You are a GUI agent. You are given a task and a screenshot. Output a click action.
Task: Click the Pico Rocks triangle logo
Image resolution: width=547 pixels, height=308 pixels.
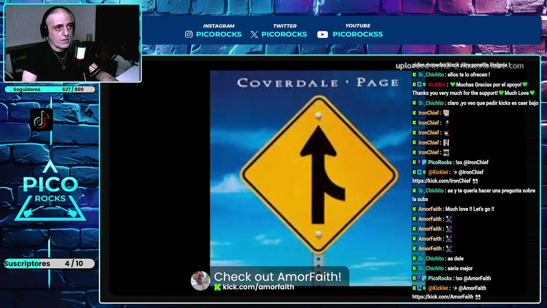pyautogui.click(x=50, y=190)
